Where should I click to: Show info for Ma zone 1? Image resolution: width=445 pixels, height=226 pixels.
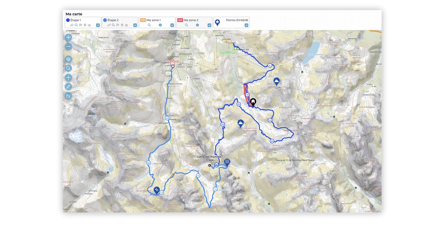(160, 25)
